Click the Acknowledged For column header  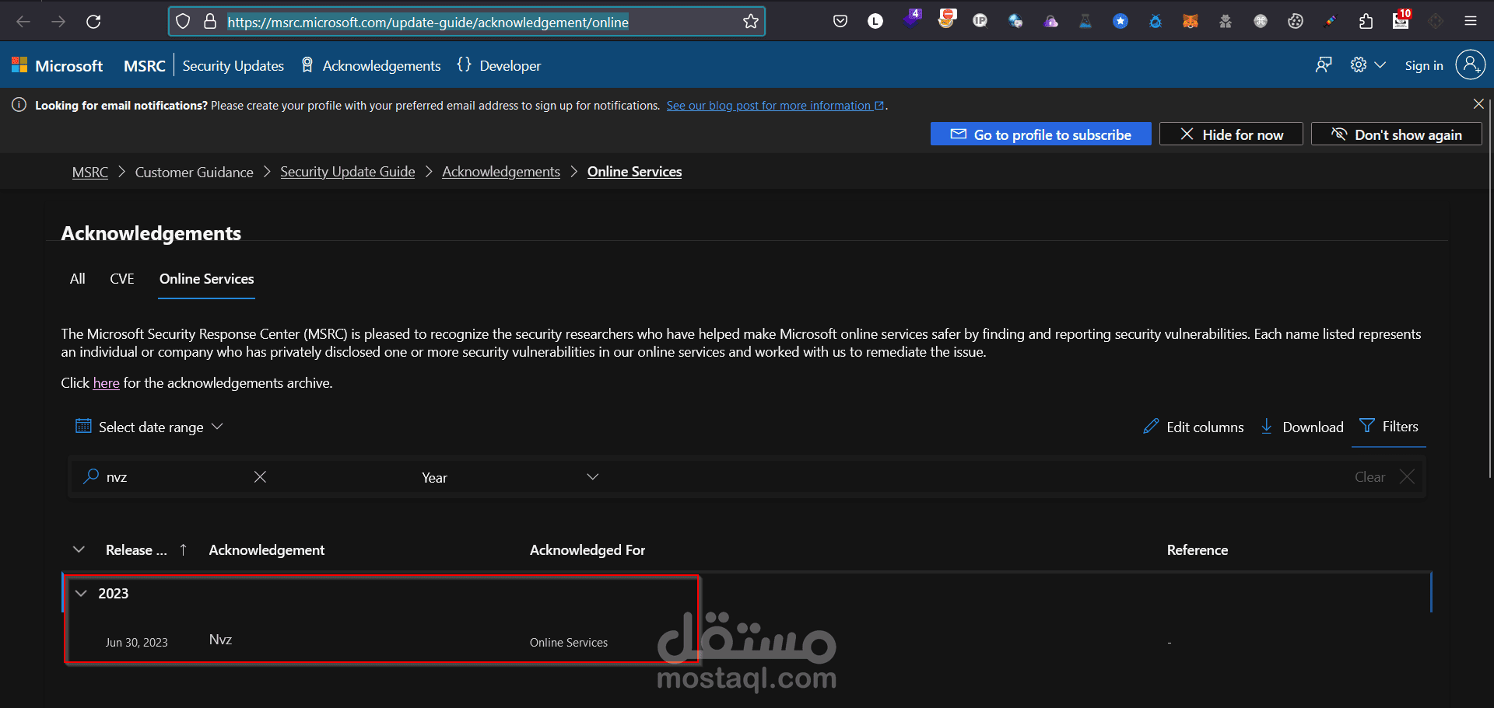pyautogui.click(x=587, y=549)
